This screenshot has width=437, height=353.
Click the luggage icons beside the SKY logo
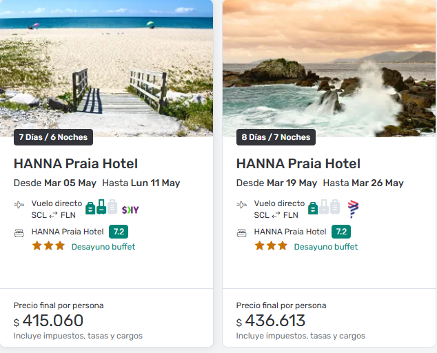tap(101, 207)
